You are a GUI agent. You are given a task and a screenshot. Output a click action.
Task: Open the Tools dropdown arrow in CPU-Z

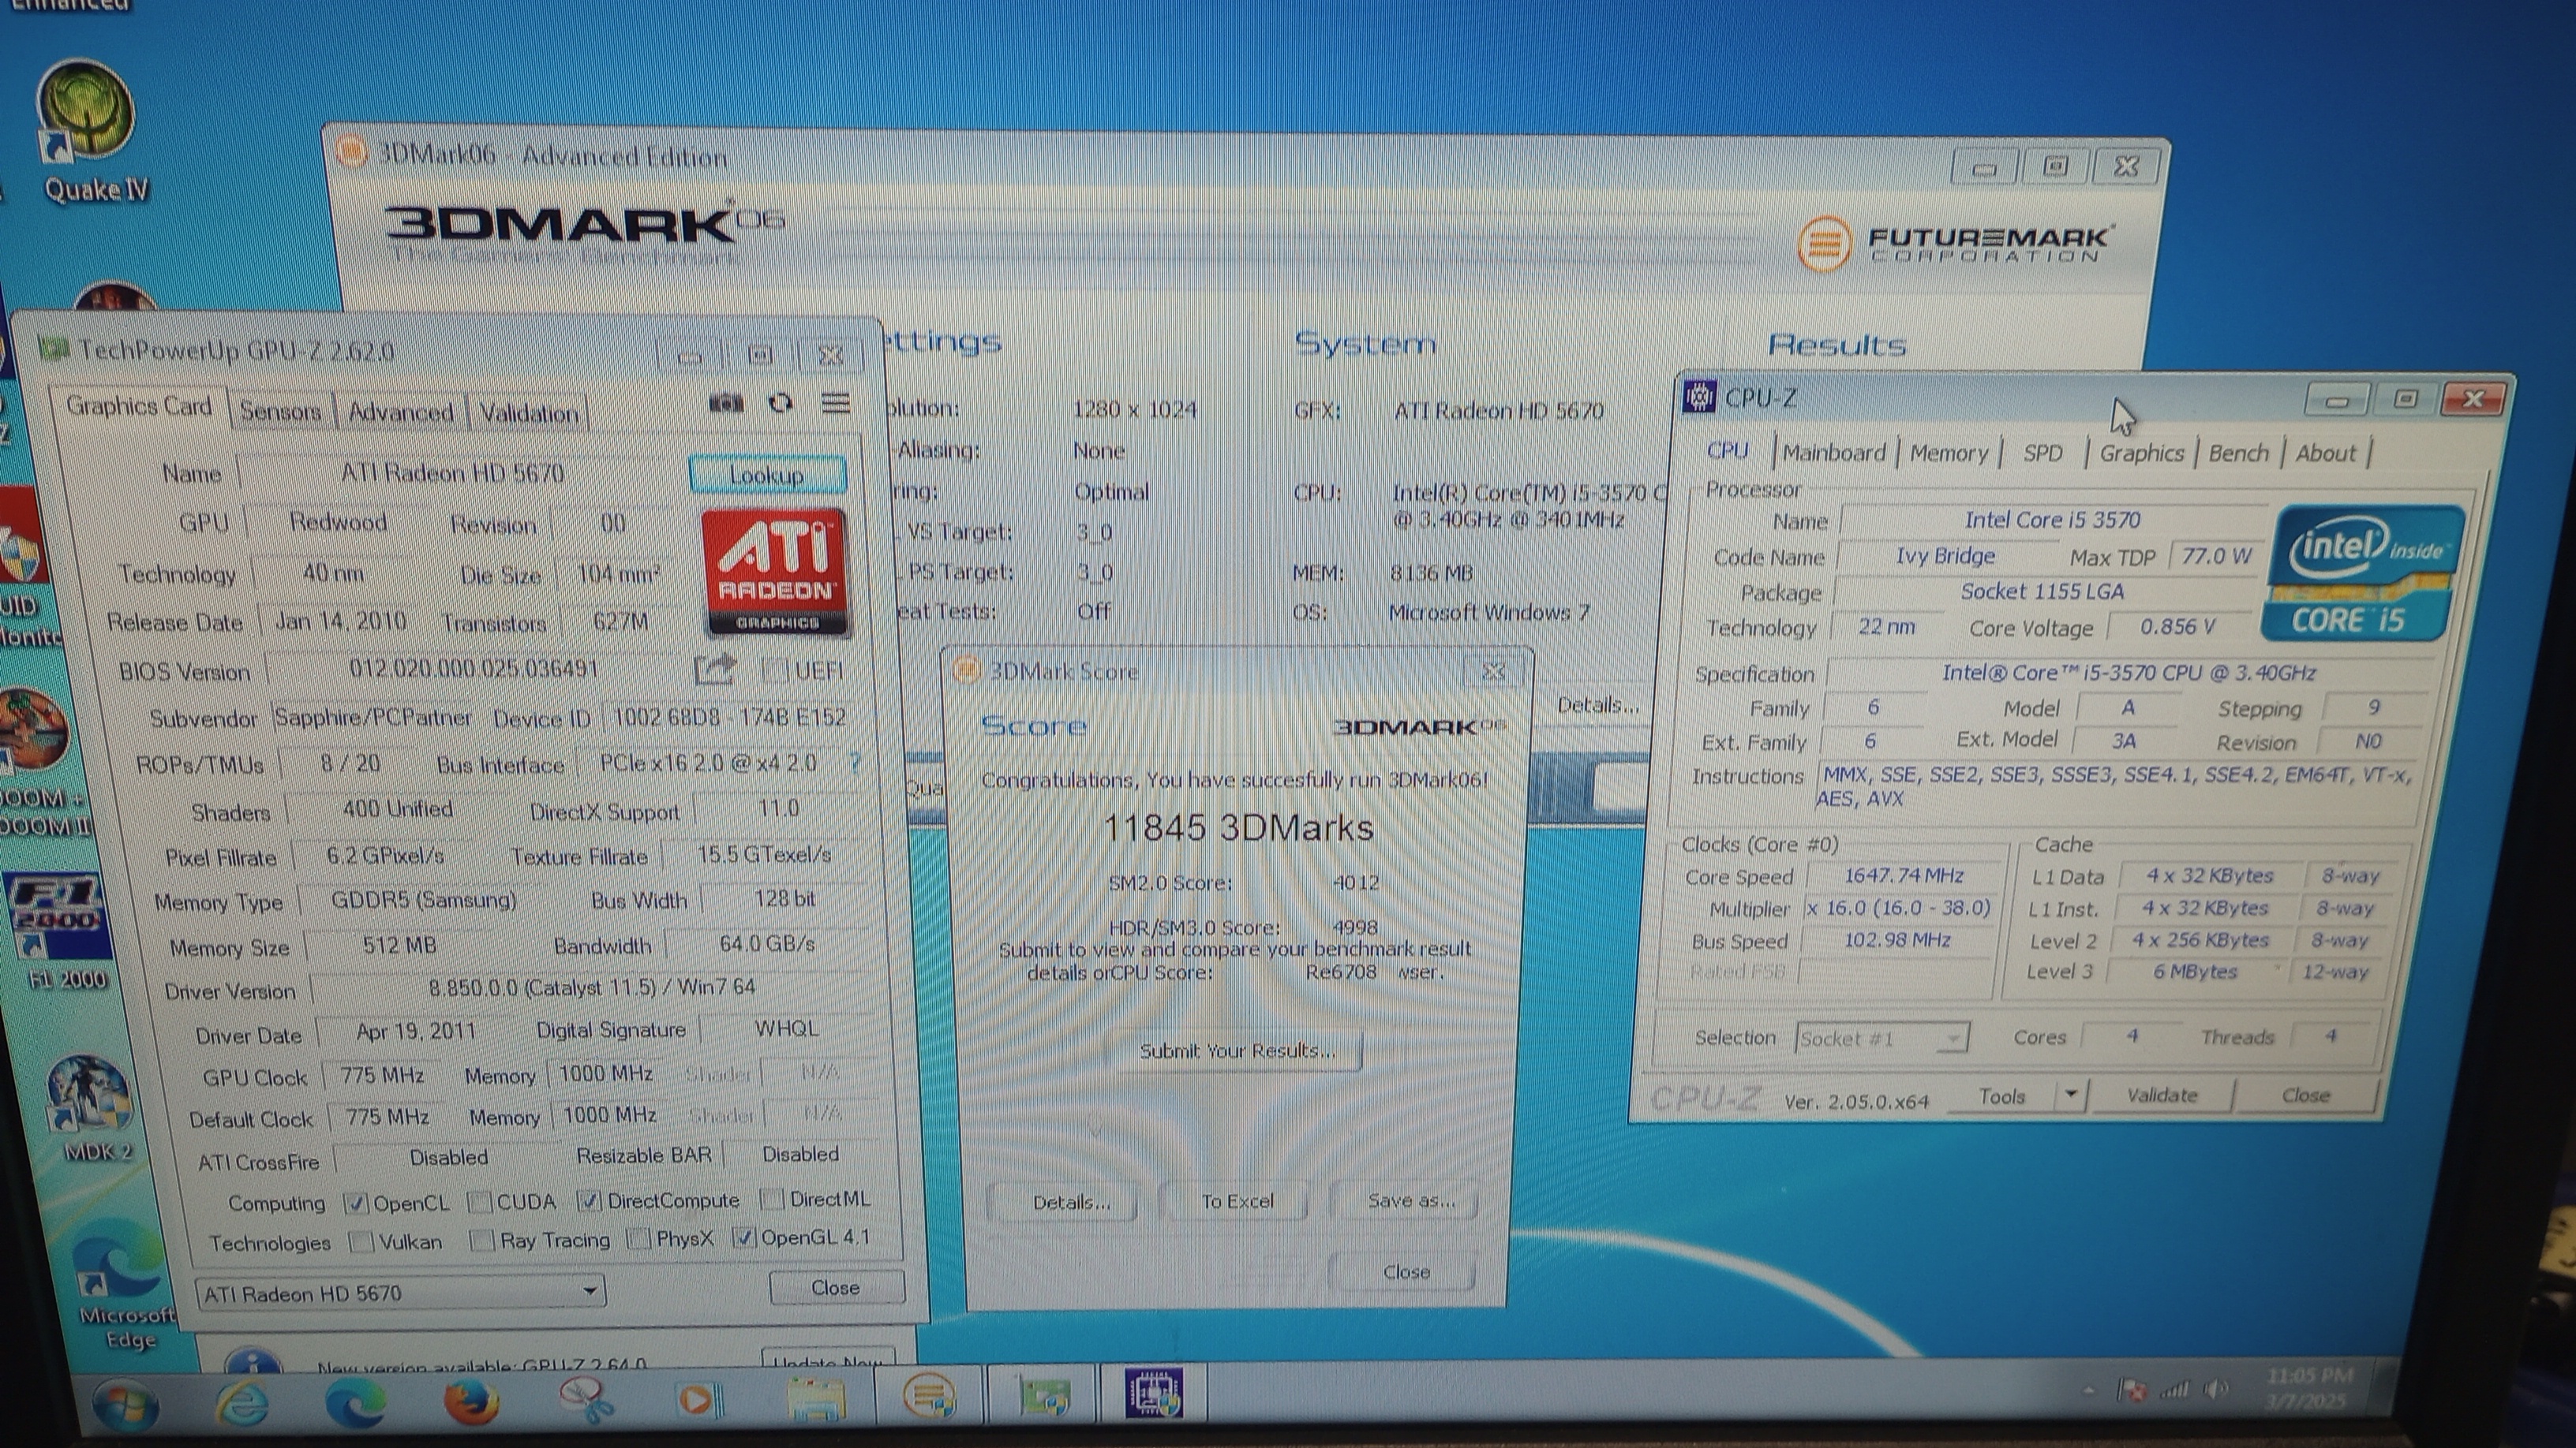tap(2071, 1094)
